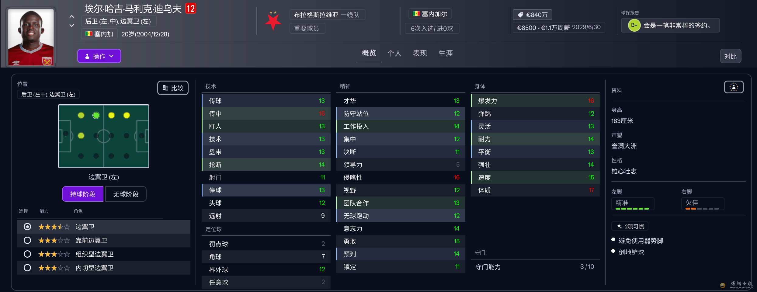
Task: Click the bright green left wing-back position dot
Action: click(96, 115)
